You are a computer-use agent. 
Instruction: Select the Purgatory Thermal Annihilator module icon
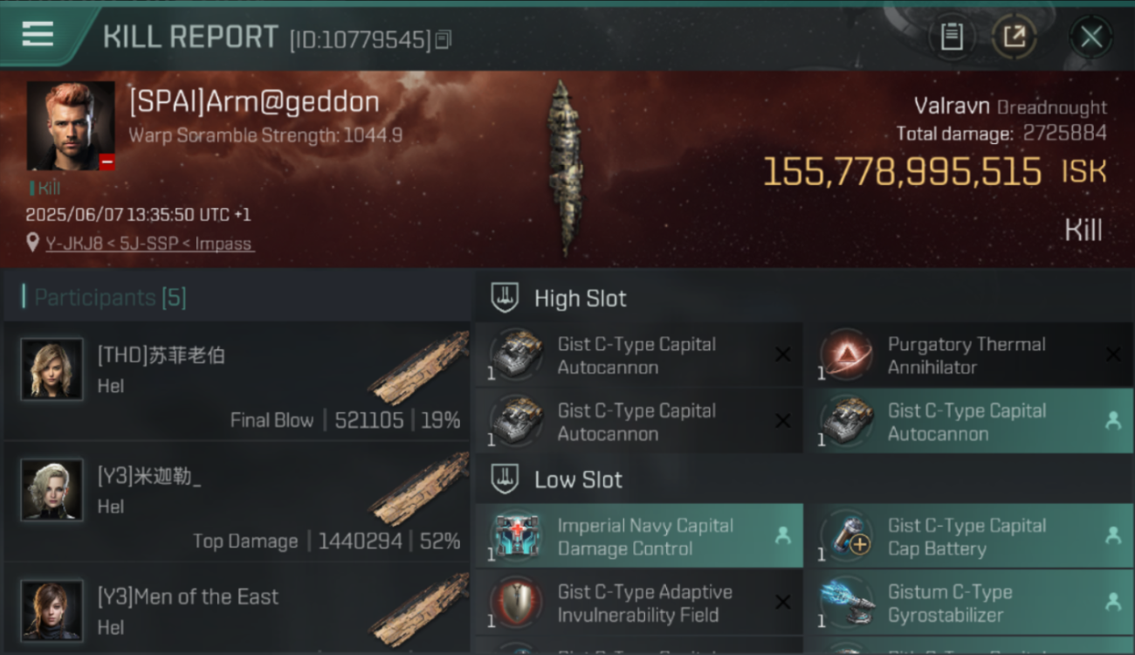click(x=847, y=355)
